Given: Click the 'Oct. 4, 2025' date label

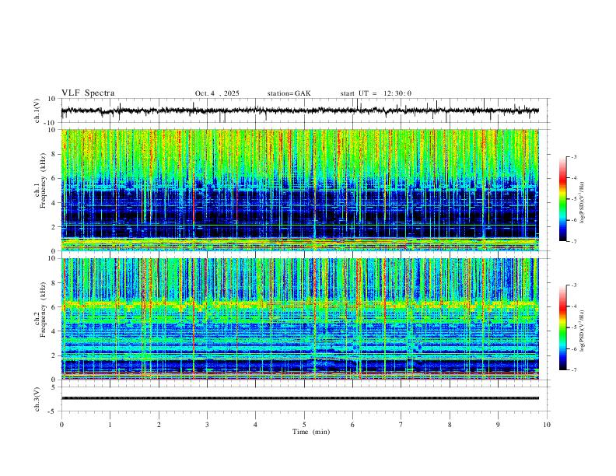Looking at the screenshot, I should point(217,93).
